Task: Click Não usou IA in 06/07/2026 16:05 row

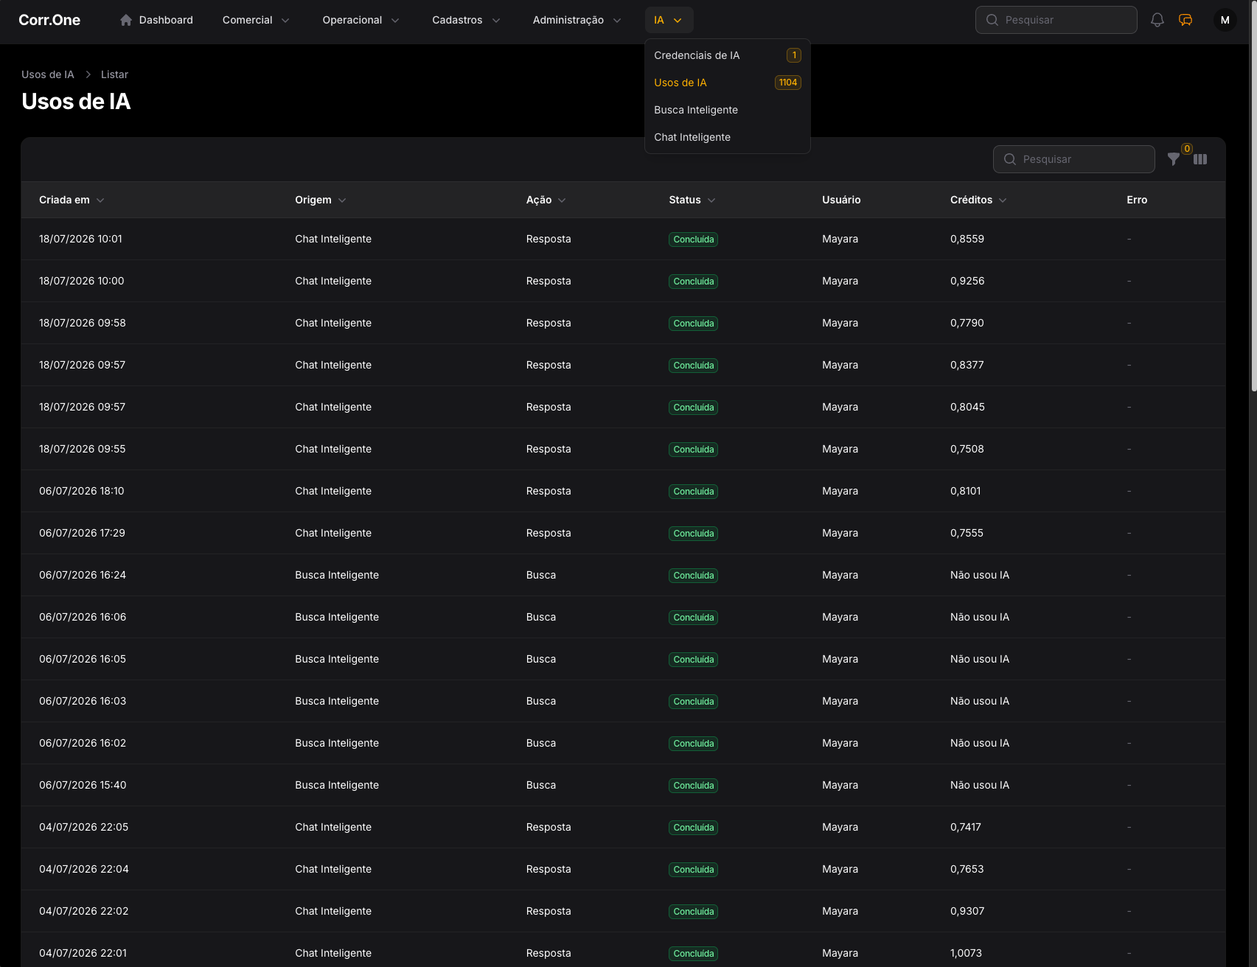Action: point(980,659)
